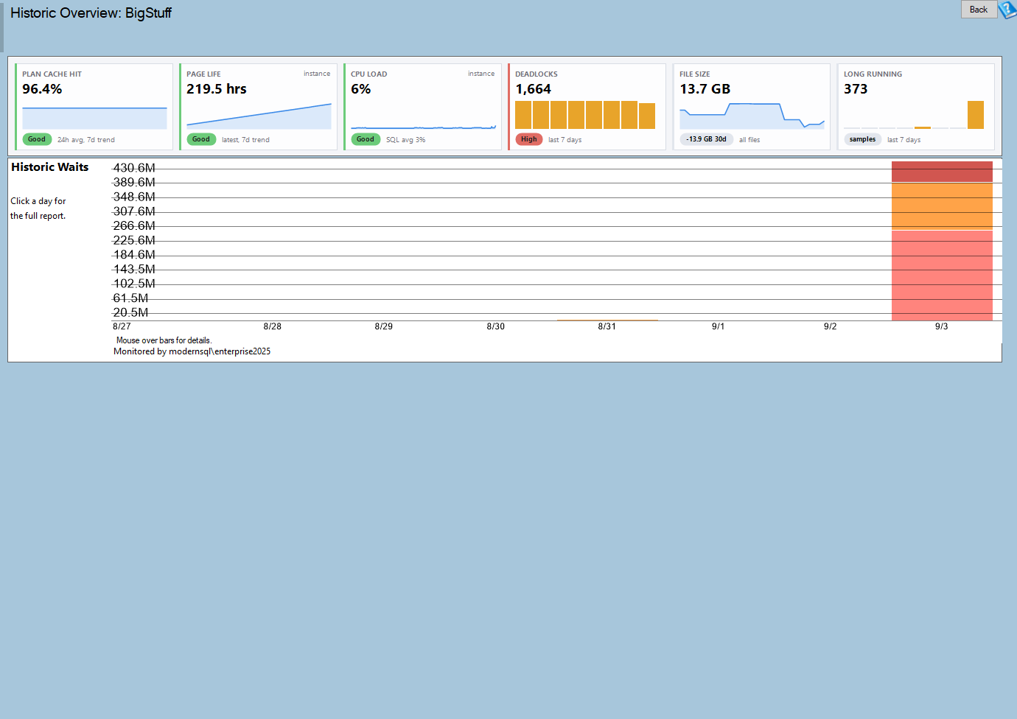
Task: Click the 9/3 date label
Action: coord(942,326)
